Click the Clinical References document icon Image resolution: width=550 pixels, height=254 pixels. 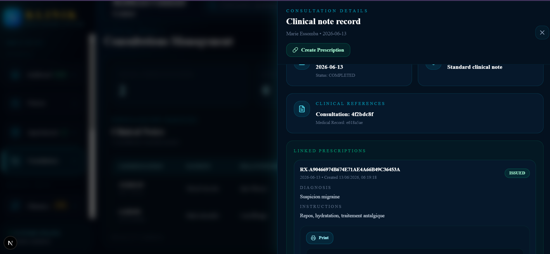click(302, 109)
